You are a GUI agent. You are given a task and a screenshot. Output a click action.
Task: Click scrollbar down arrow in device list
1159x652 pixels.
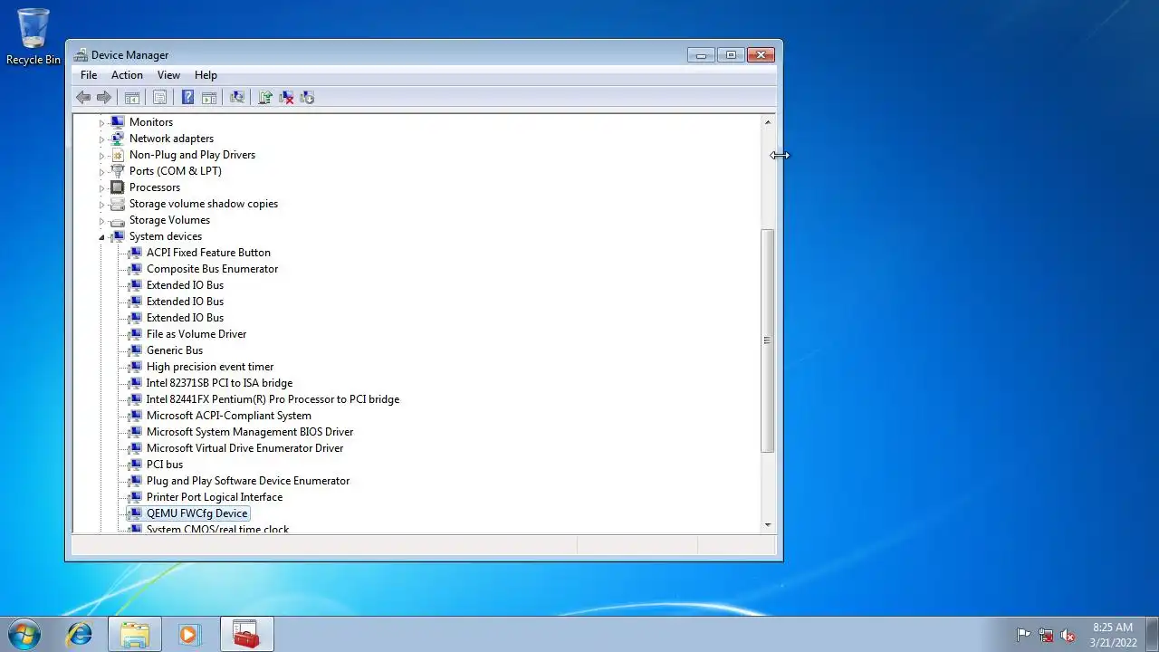point(768,524)
